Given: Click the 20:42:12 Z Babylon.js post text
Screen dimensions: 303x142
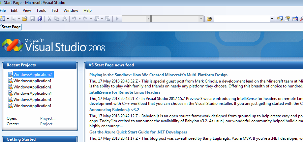Looking at the screenshot, I should coord(196,121).
